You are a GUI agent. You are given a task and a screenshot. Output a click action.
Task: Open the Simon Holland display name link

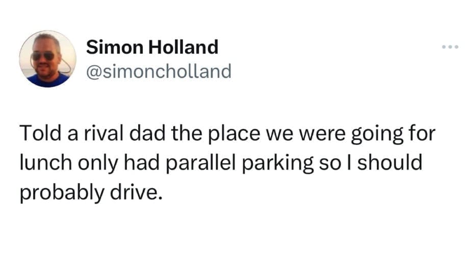(152, 47)
